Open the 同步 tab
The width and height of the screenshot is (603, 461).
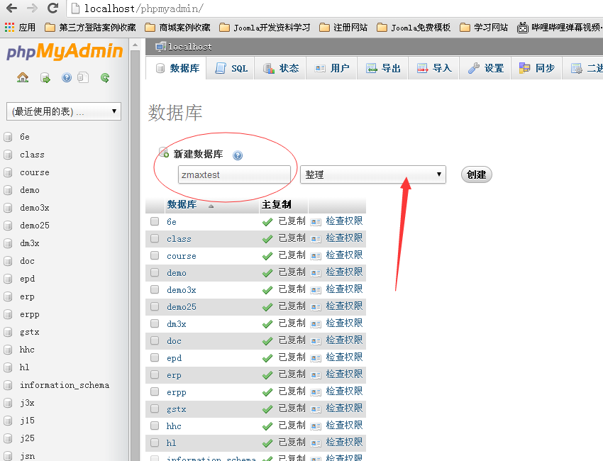(536, 68)
